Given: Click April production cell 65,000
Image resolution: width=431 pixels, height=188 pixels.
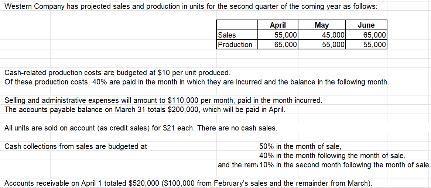Looking at the screenshot, I should tap(286, 45).
